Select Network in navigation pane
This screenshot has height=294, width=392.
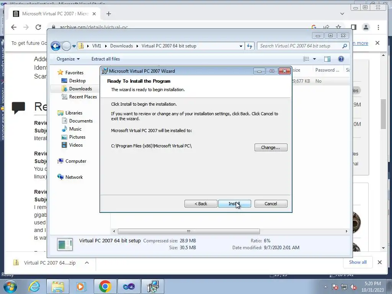(x=74, y=177)
